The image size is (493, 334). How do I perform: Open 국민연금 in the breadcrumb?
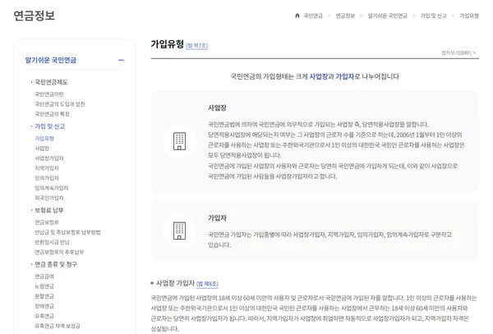pyautogui.click(x=313, y=16)
